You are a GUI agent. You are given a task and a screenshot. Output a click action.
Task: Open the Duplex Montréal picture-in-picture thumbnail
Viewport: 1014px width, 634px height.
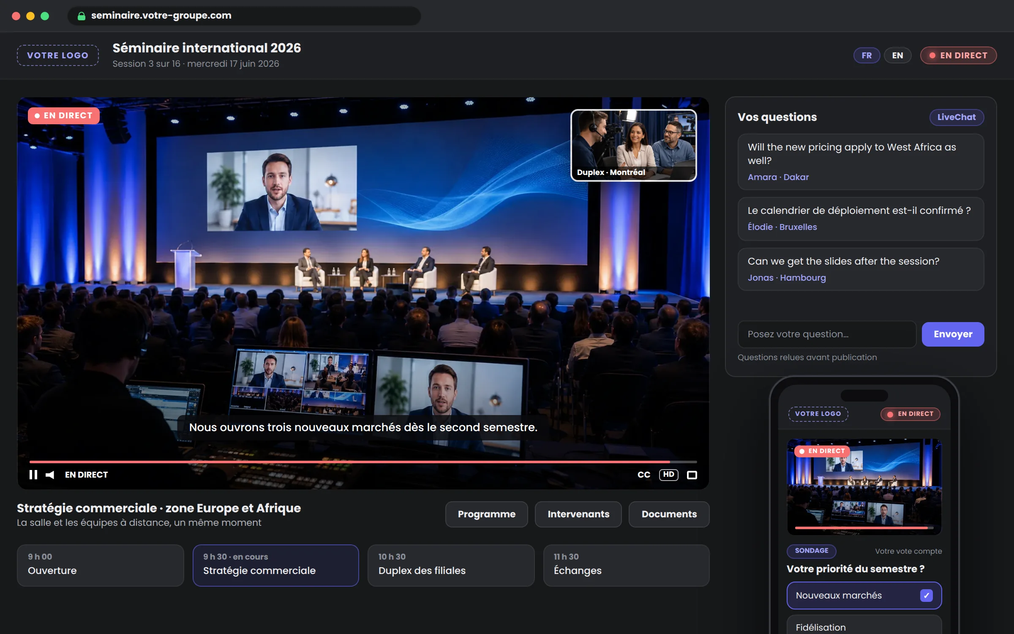[633, 145]
